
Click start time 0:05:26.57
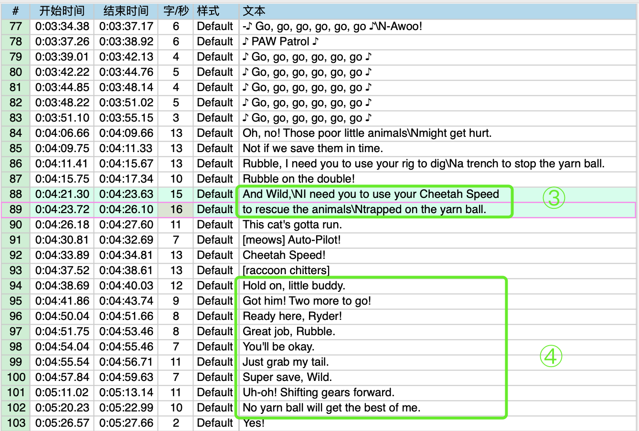pyautogui.click(x=62, y=423)
